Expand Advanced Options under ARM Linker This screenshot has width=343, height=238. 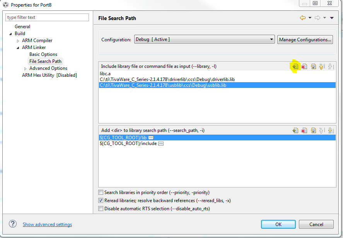(26, 69)
